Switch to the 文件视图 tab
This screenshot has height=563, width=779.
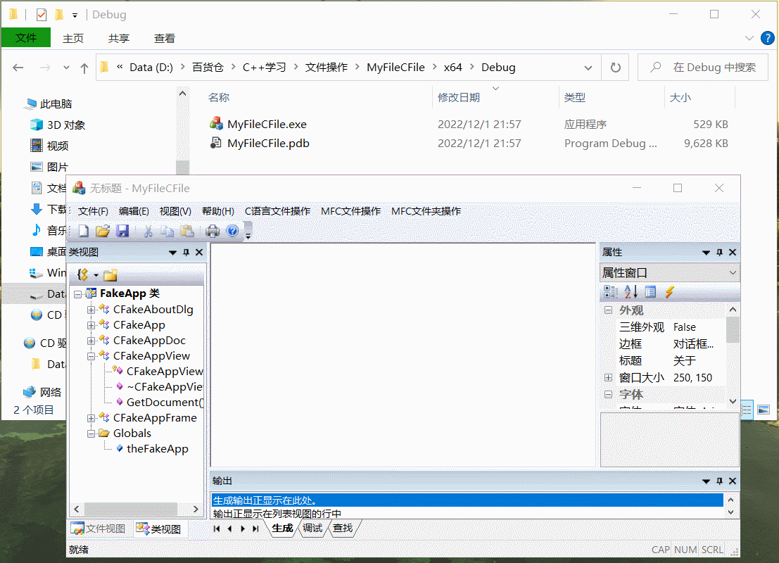tap(99, 529)
